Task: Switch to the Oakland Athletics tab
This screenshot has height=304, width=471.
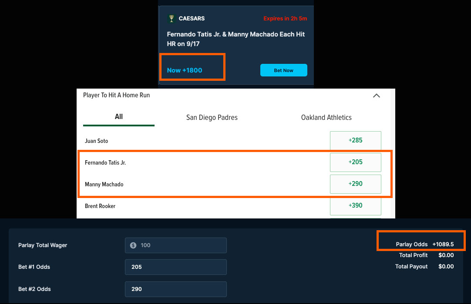Action: click(x=326, y=118)
